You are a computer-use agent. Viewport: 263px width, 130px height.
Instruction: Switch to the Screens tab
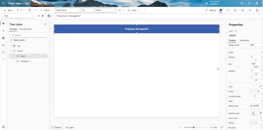pyautogui.click(x=13, y=29)
